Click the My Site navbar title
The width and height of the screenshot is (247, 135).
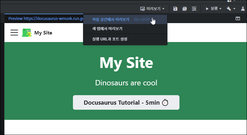click(43, 33)
